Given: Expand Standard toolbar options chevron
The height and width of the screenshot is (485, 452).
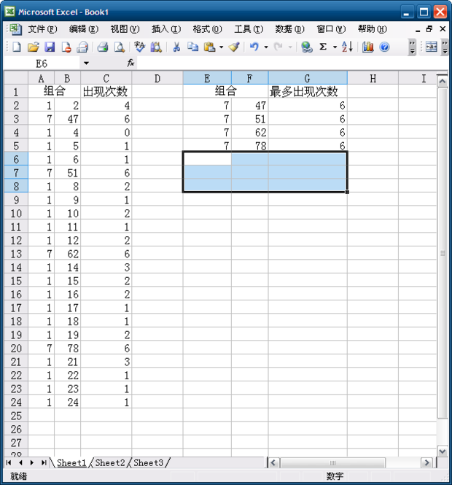Looking at the screenshot, I should tap(412, 47).
